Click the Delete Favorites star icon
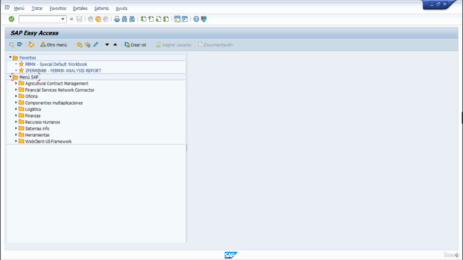 (x=88, y=45)
